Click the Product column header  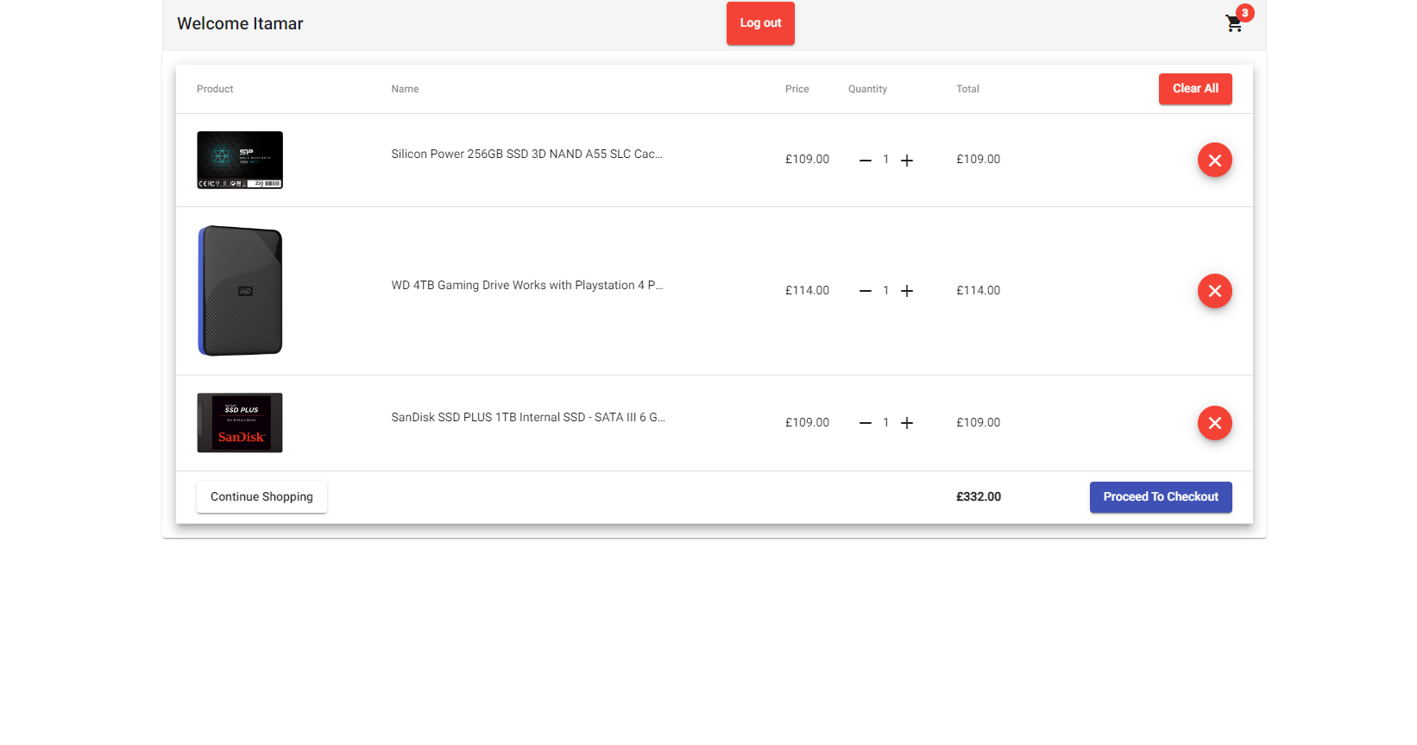(x=215, y=89)
